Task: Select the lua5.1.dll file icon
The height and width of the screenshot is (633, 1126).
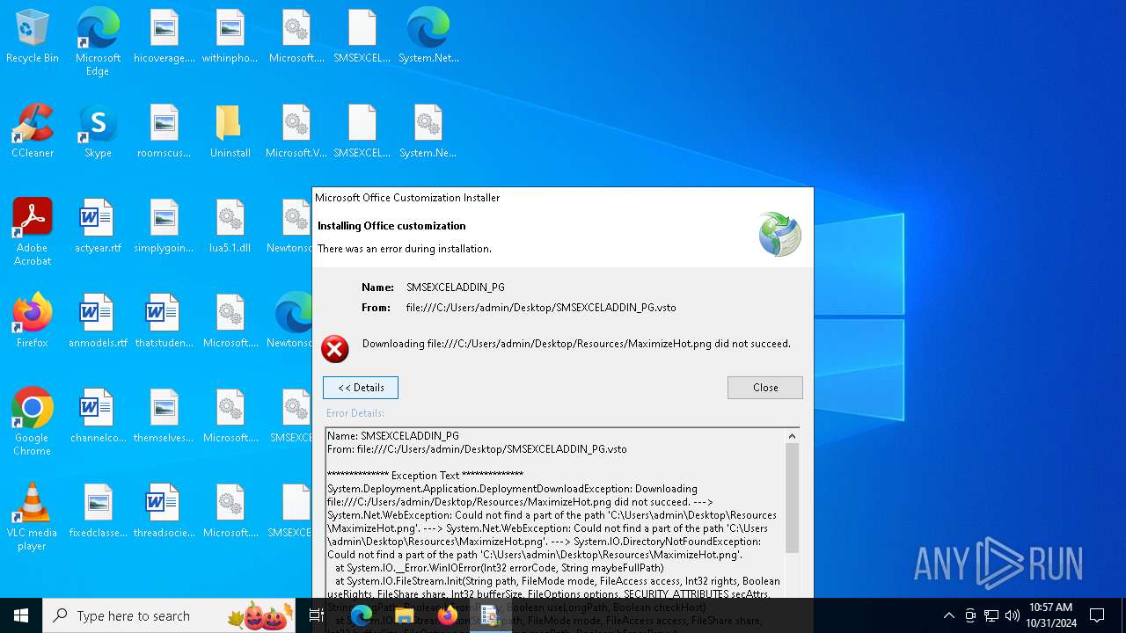Action: point(230,227)
